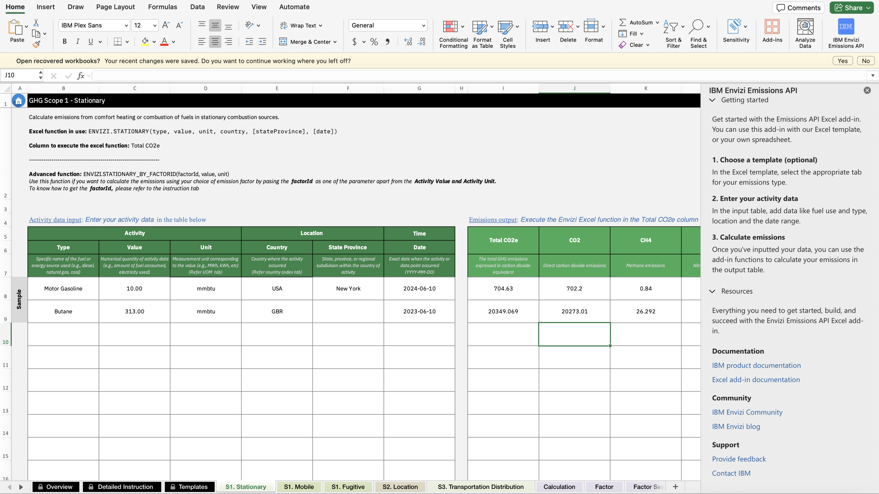Open the IBM Envizi Emissions API add-in
Image resolution: width=879 pixels, height=494 pixels.
click(x=846, y=34)
